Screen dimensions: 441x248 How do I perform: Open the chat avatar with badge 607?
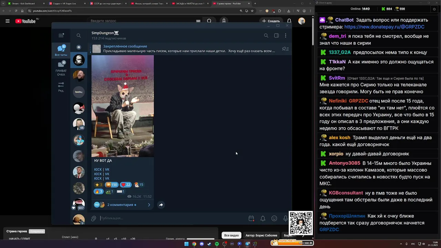click(x=79, y=204)
